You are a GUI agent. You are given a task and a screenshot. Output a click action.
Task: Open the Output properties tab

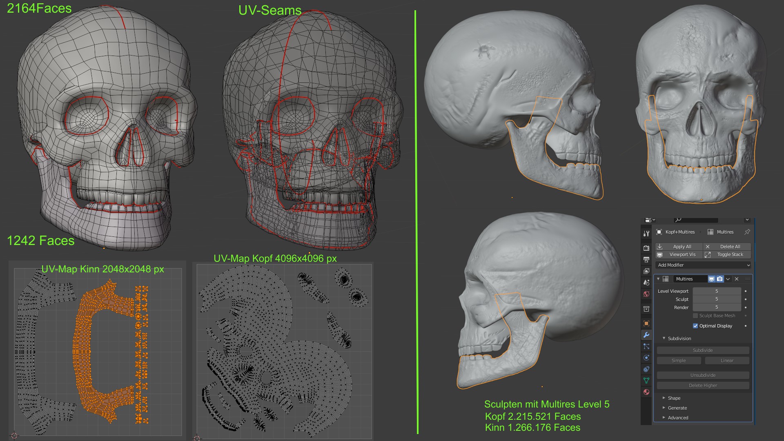point(646,259)
